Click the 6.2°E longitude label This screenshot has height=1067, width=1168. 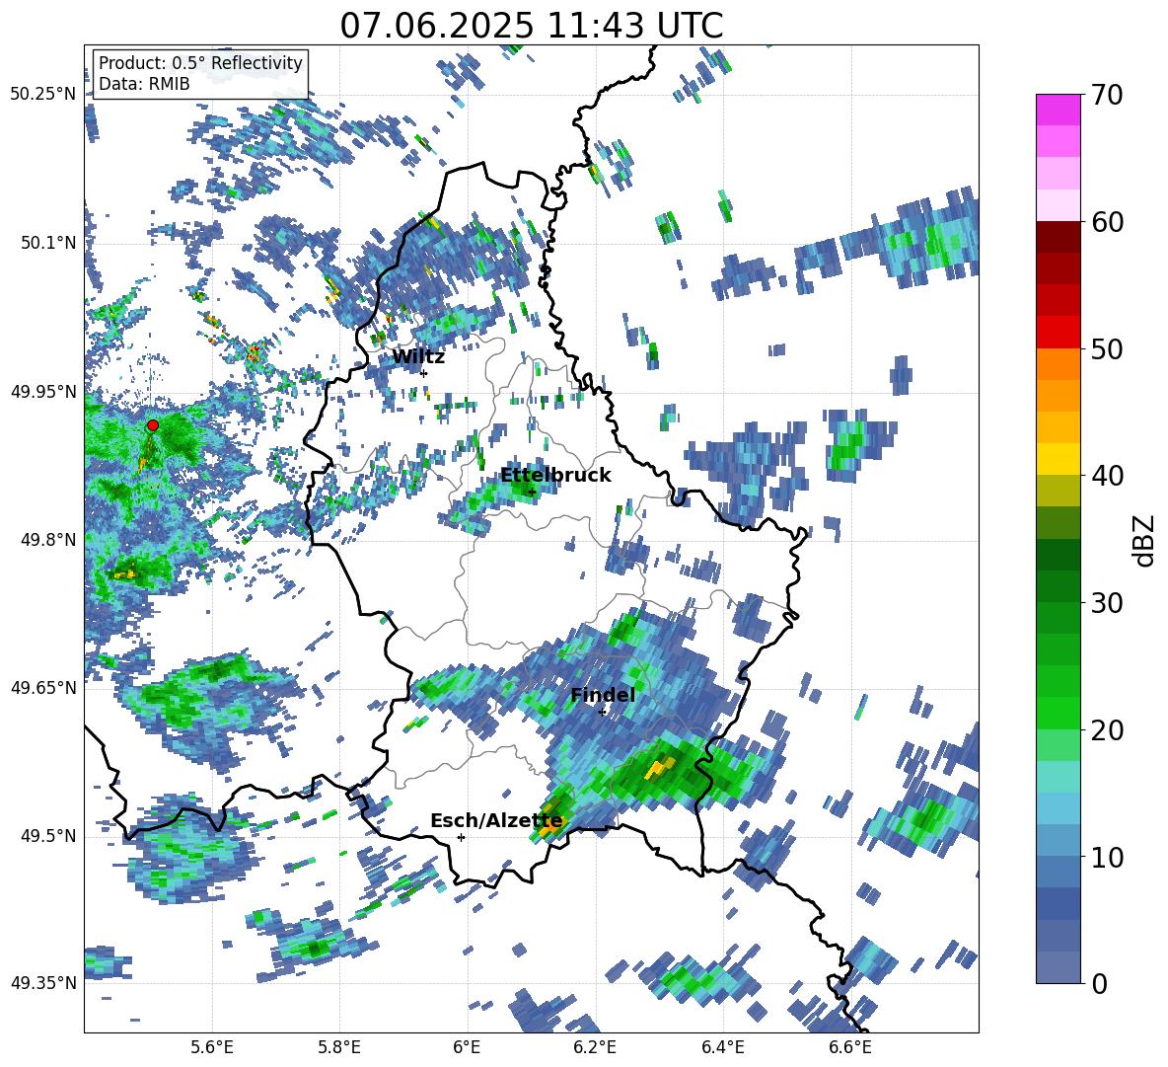(595, 1048)
